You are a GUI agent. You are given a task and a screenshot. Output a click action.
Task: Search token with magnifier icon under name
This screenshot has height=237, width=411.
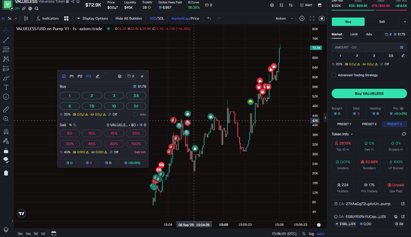coord(36,8)
